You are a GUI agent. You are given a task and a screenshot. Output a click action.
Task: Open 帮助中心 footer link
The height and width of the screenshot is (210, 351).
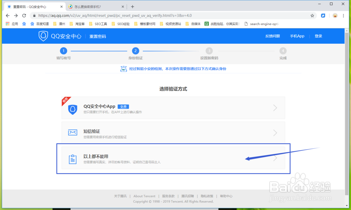(x=226, y=196)
